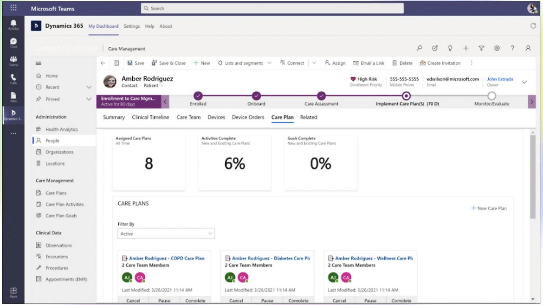This screenshot has height=305, width=543.
Task: Open the user account person icon
Action: click(528, 48)
